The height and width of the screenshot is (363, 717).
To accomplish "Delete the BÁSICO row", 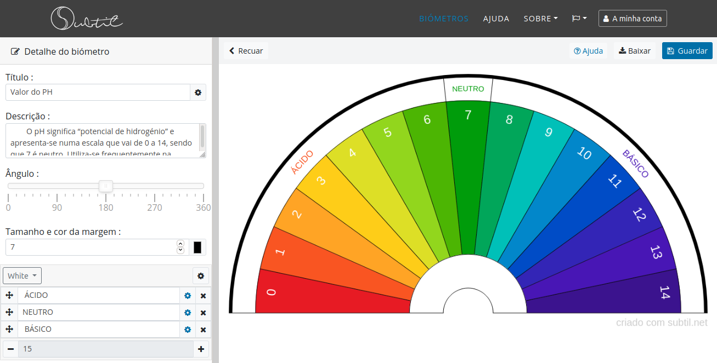I will 203,330.
